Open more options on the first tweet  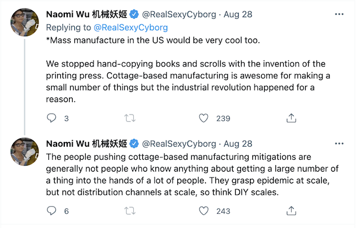point(339,14)
